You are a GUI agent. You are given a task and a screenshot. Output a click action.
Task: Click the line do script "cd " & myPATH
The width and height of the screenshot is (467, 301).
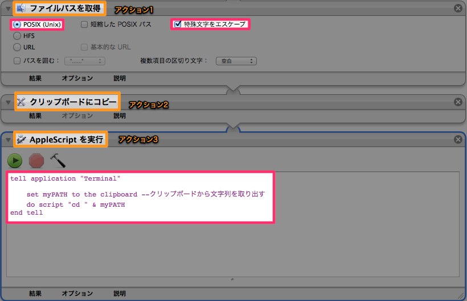pos(76,204)
